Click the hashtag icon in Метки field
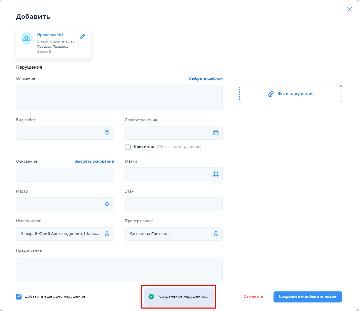The image size is (359, 311). click(216, 174)
